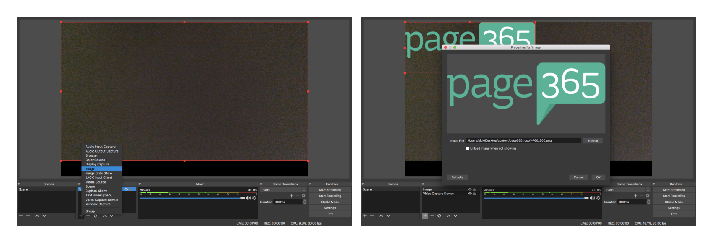
Task: Click OK in Image properties dialog
Action: point(599,177)
